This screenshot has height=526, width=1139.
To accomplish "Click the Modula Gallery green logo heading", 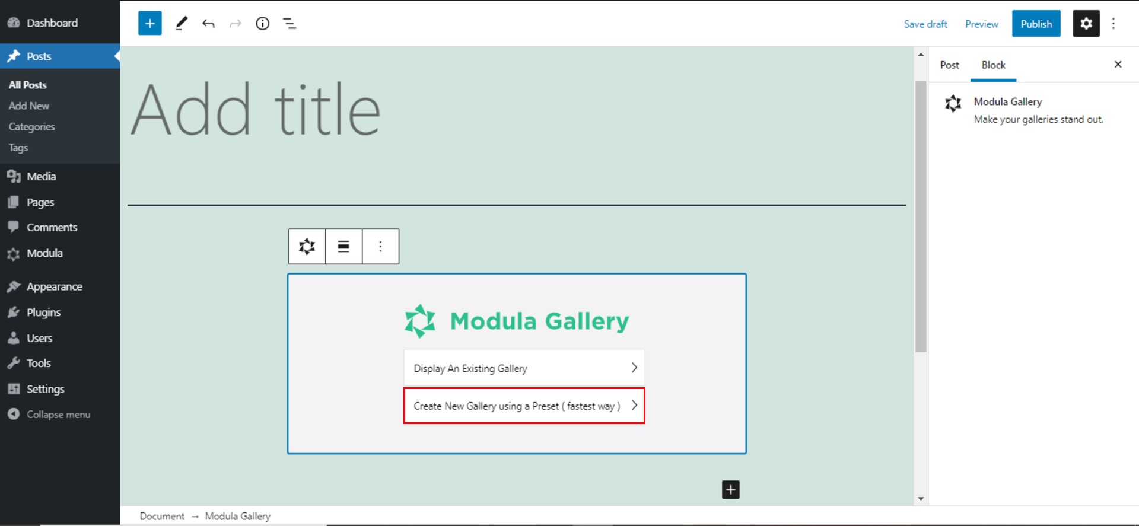I will click(x=517, y=321).
